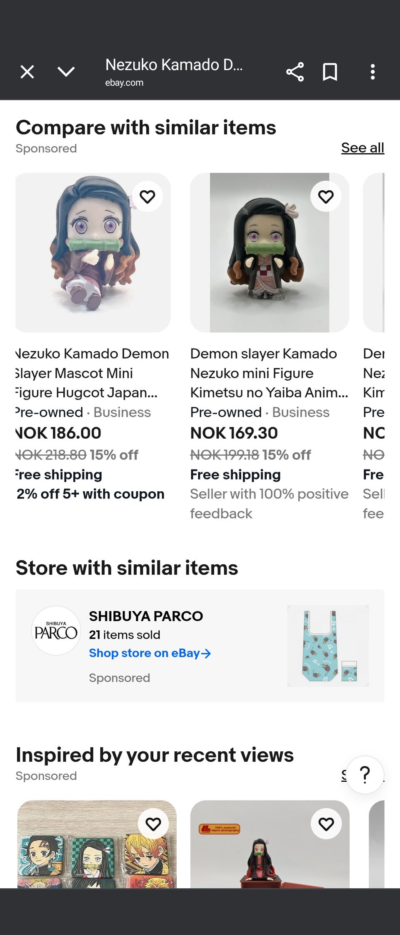The width and height of the screenshot is (400, 935).
Task: Open Nezuko Hugcot mascot figure image
Action: click(x=92, y=259)
